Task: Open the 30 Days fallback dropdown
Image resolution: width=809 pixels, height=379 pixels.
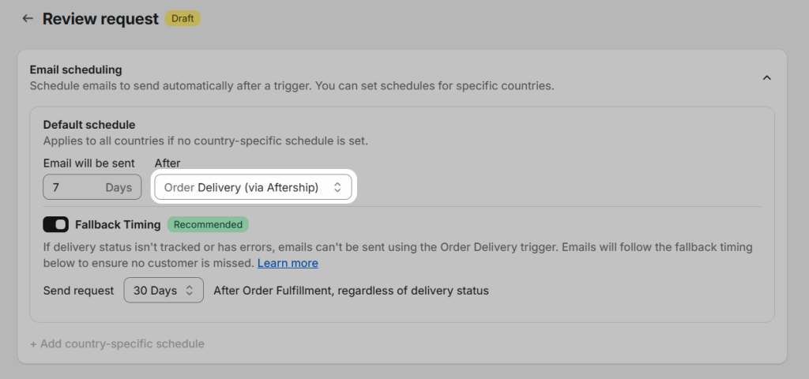Action: pos(164,291)
